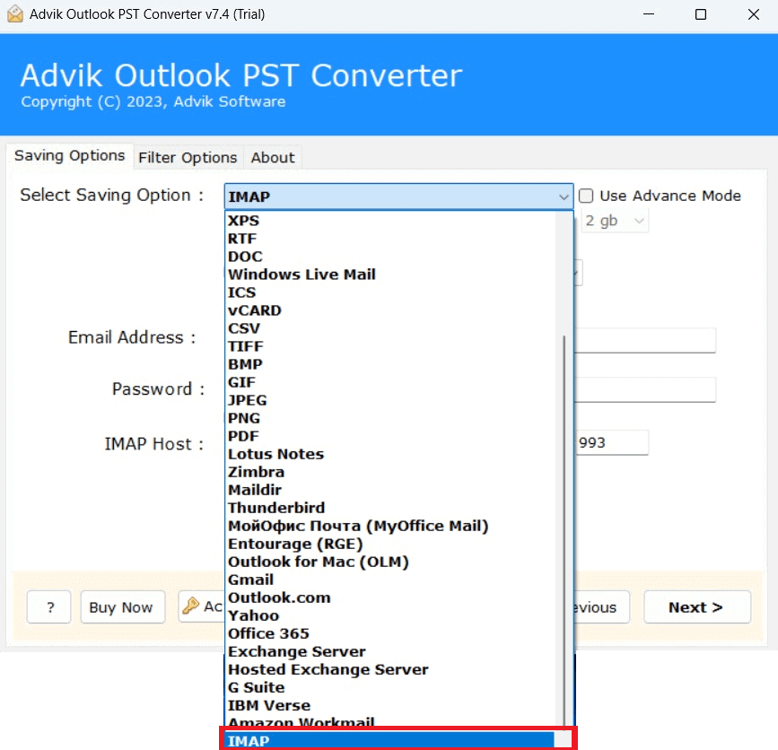
Task: Choose МойОфис Почта (MyOffice Mail) option
Action: 390,526
